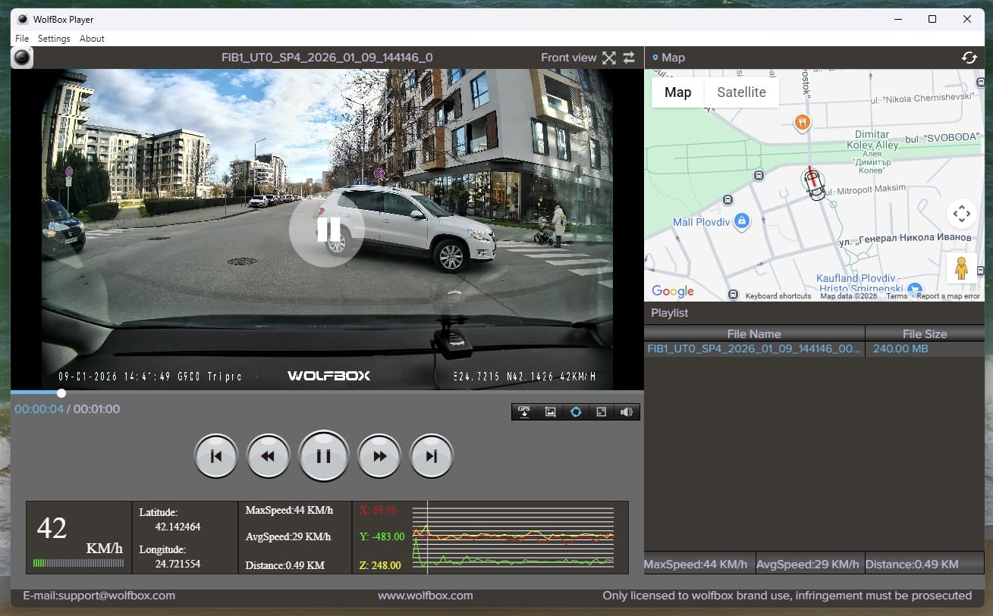Image resolution: width=993 pixels, height=616 pixels.
Task: Click the car position marker on the map
Action: pyautogui.click(x=813, y=183)
